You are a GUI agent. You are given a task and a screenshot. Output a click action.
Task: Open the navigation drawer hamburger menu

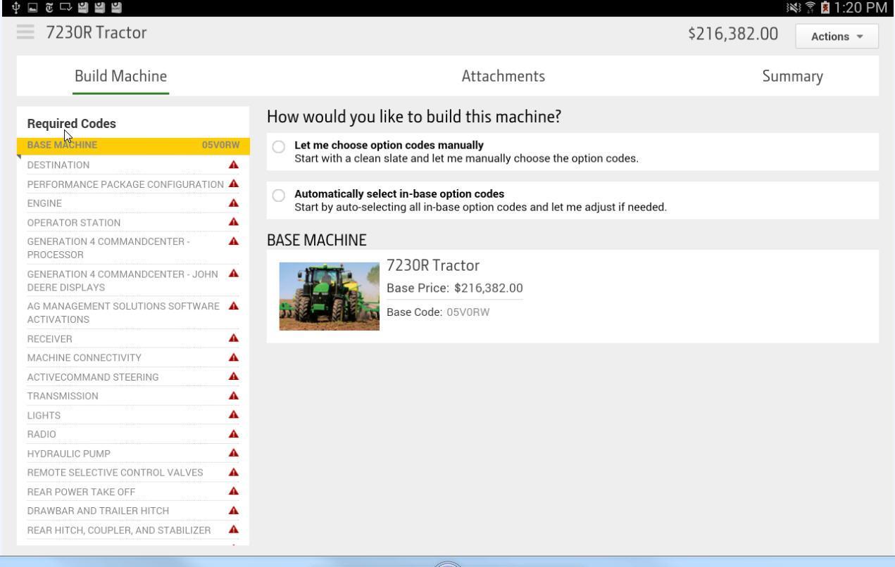coord(25,32)
